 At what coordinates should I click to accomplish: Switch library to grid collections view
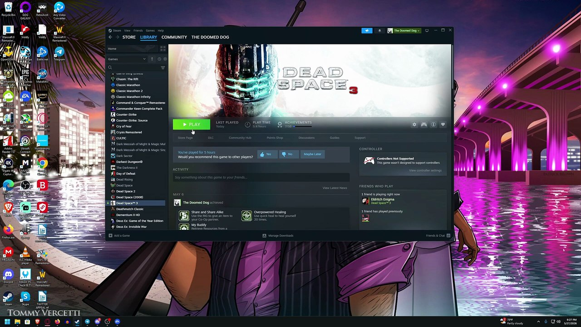pos(162,49)
